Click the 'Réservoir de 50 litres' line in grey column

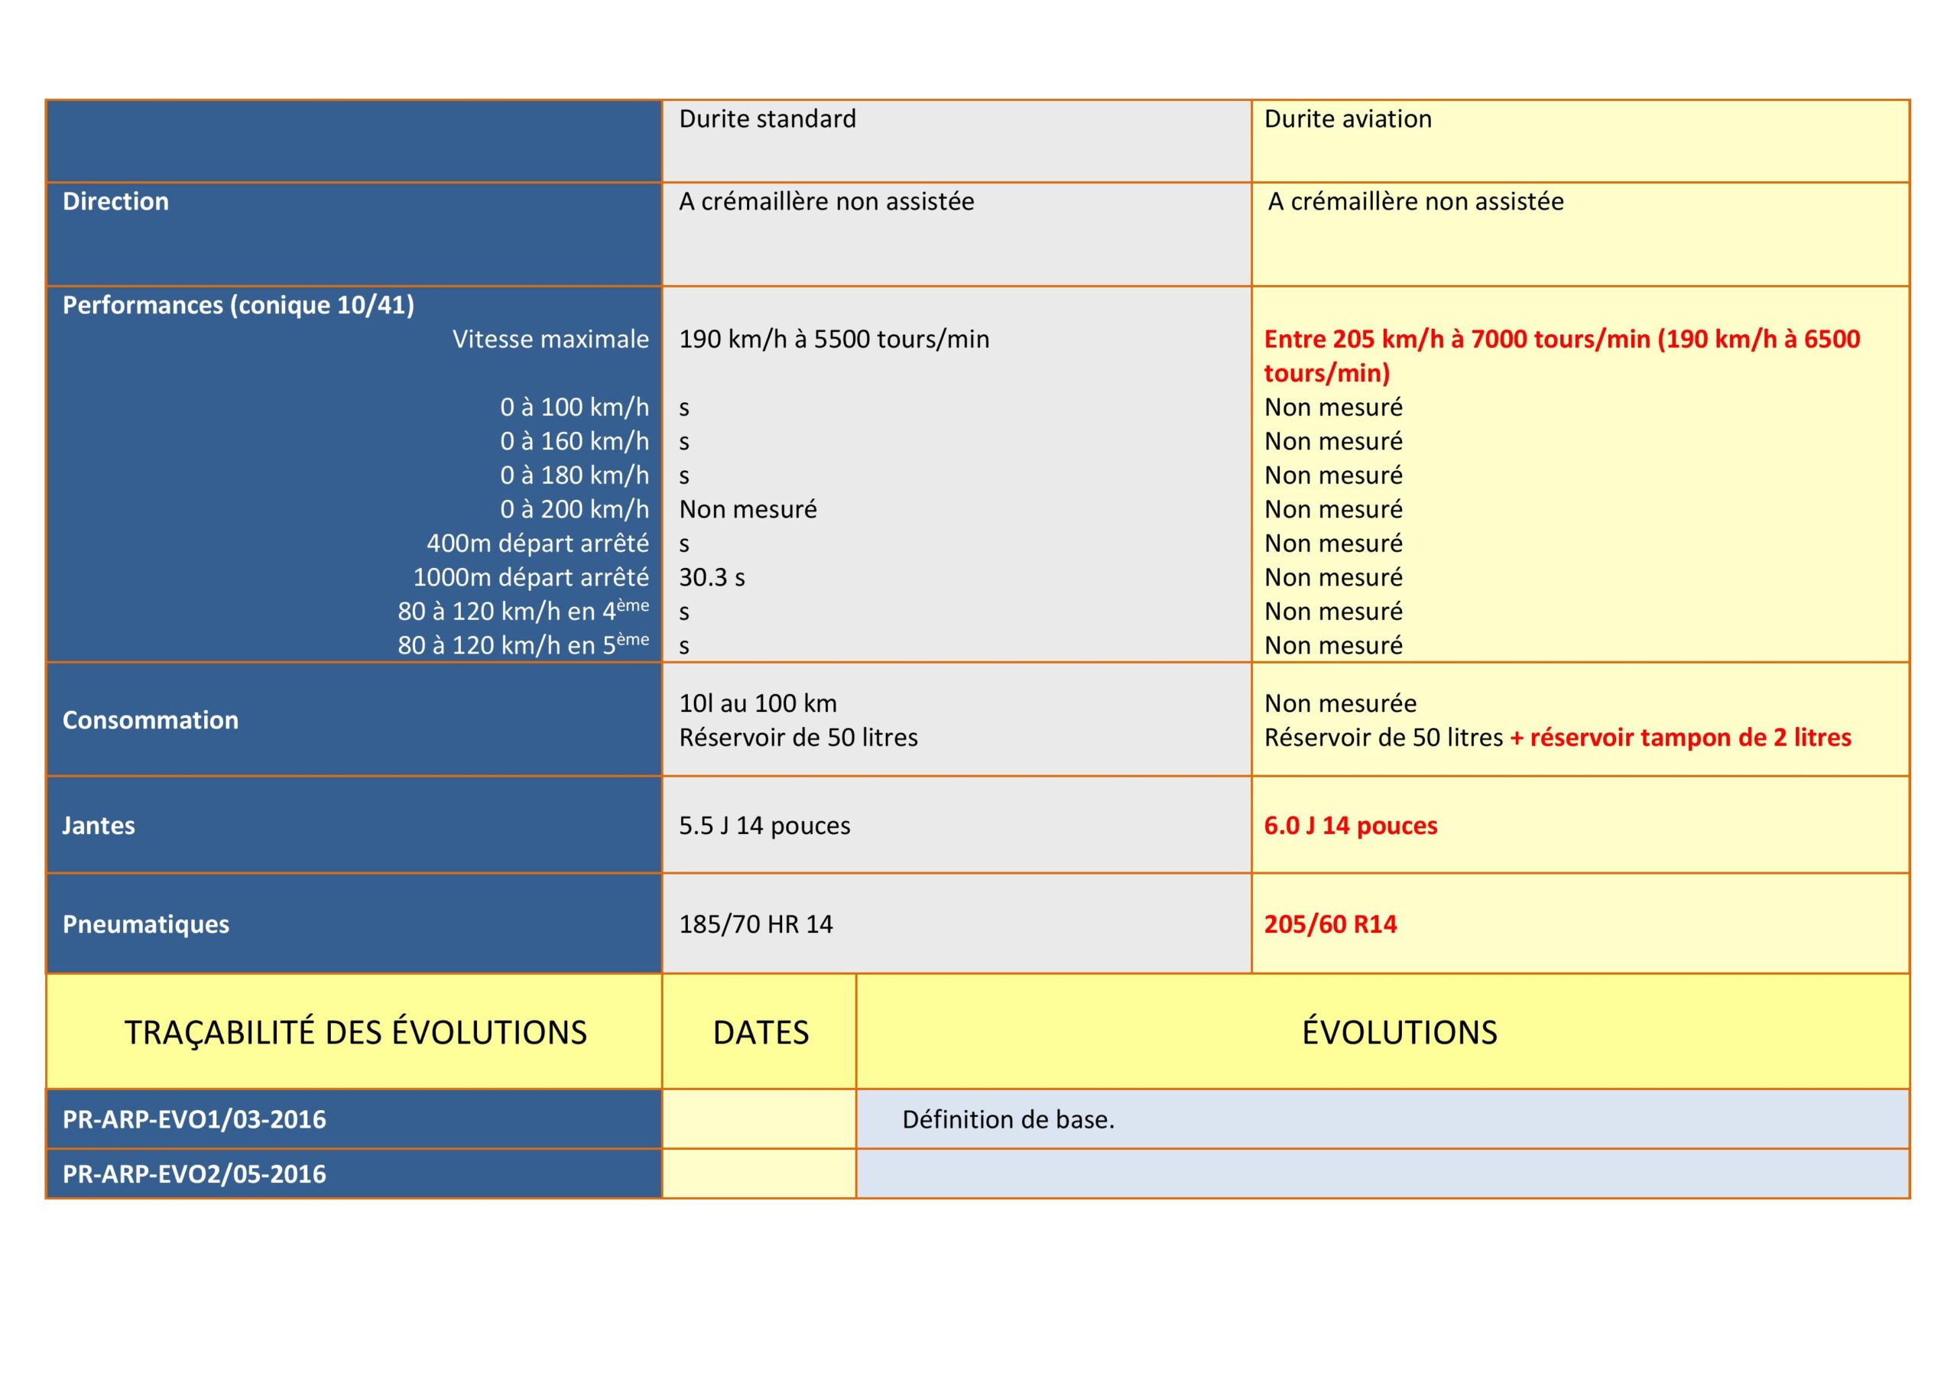click(798, 738)
